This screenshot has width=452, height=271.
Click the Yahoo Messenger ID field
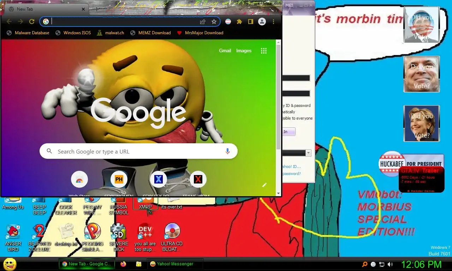tap(296, 78)
